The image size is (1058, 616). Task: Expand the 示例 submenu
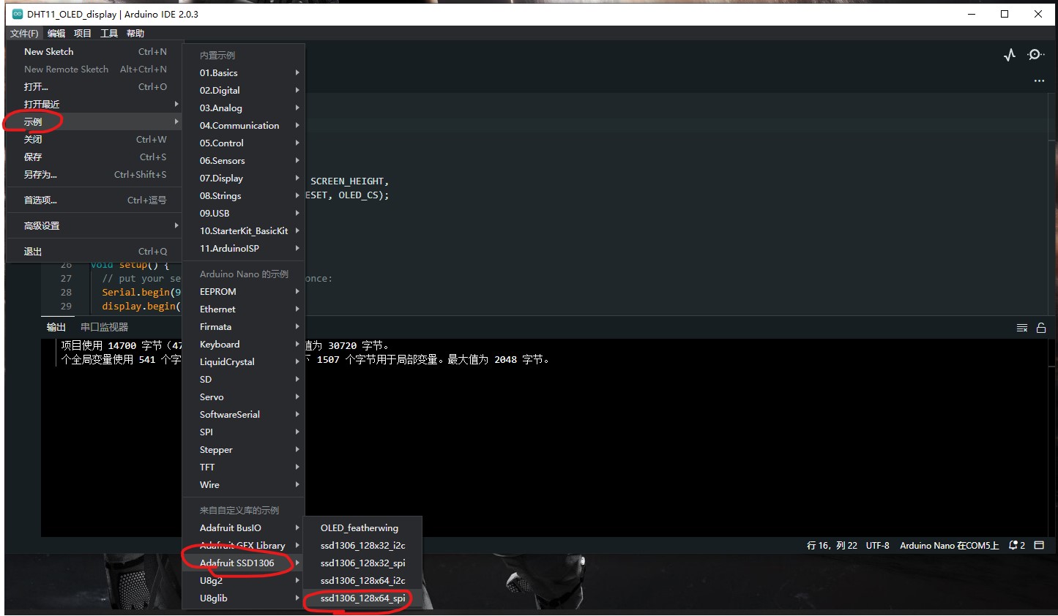pyautogui.click(x=94, y=122)
